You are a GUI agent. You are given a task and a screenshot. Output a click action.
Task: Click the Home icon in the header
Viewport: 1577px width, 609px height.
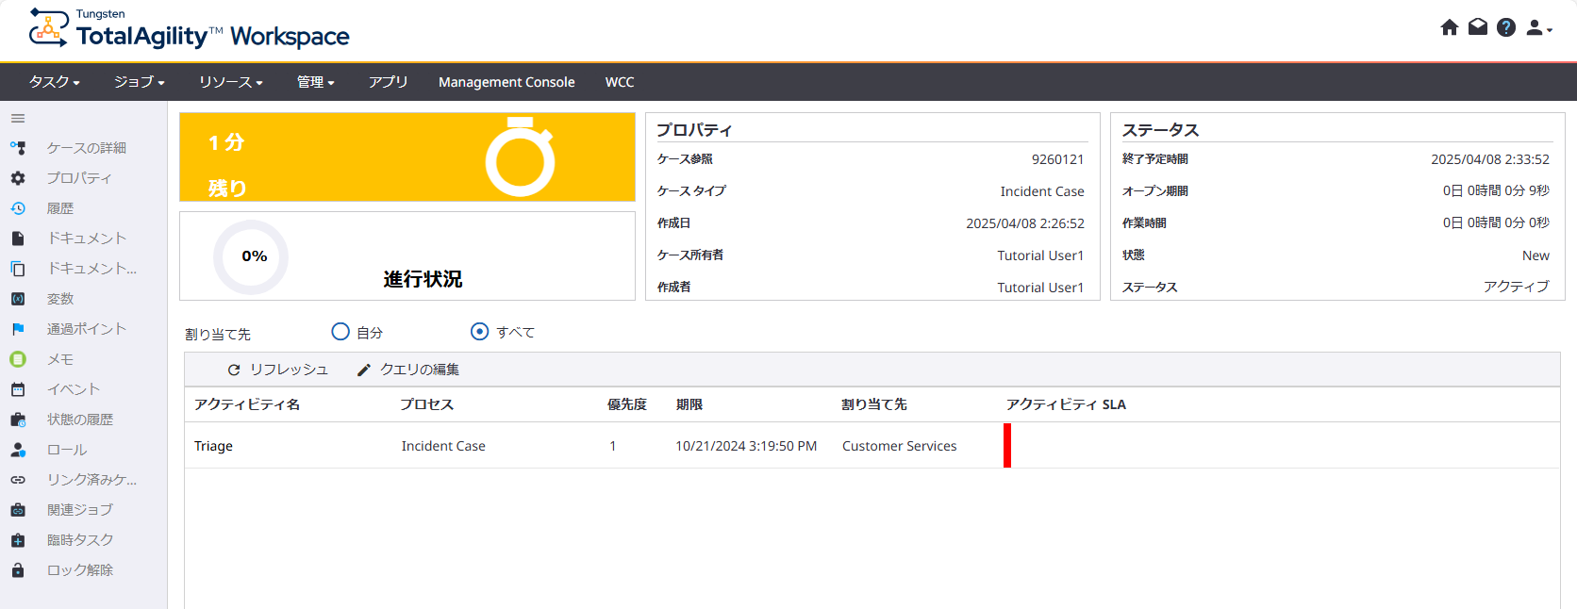click(x=1449, y=27)
